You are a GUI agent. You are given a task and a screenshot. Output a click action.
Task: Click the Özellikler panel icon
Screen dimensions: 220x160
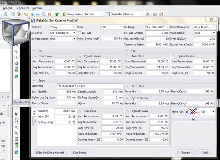107,14
